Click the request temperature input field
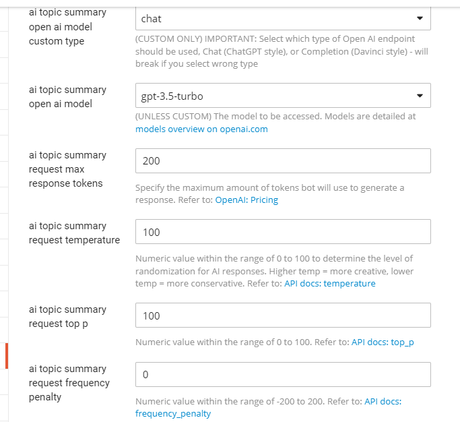460x422 pixels. click(283, 231)
